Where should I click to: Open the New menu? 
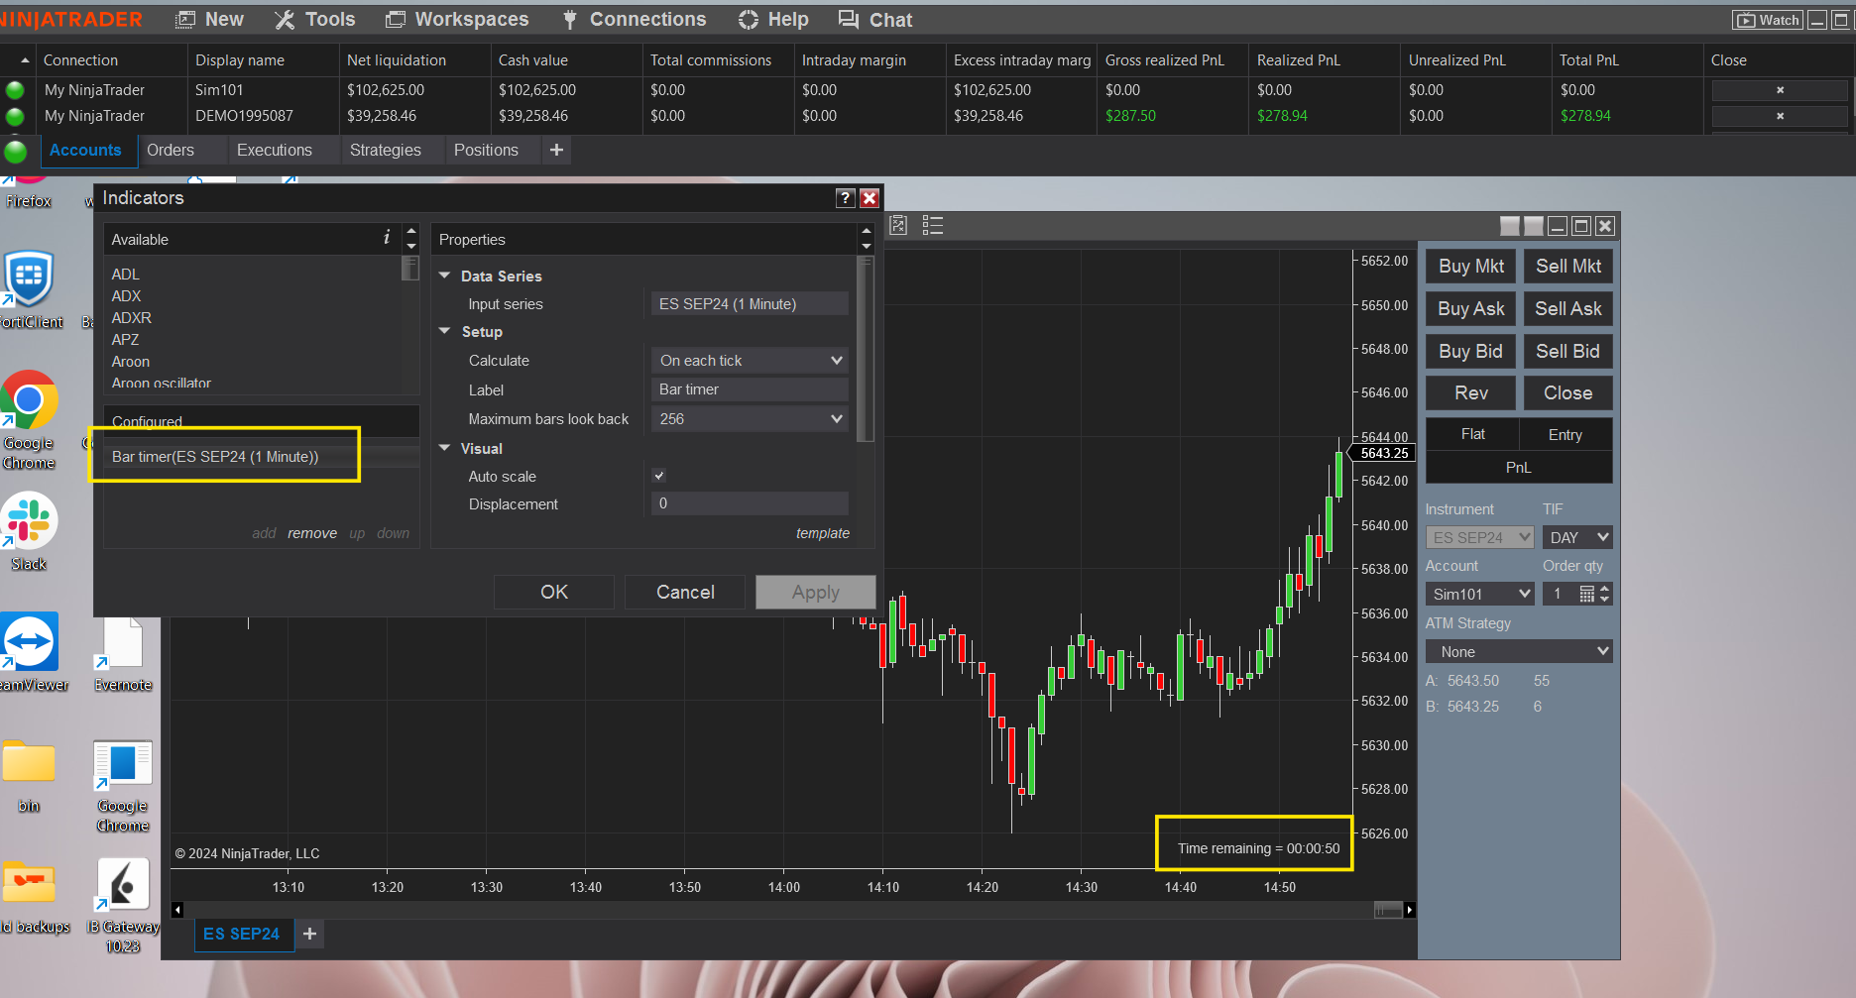[x=210, y=20]
